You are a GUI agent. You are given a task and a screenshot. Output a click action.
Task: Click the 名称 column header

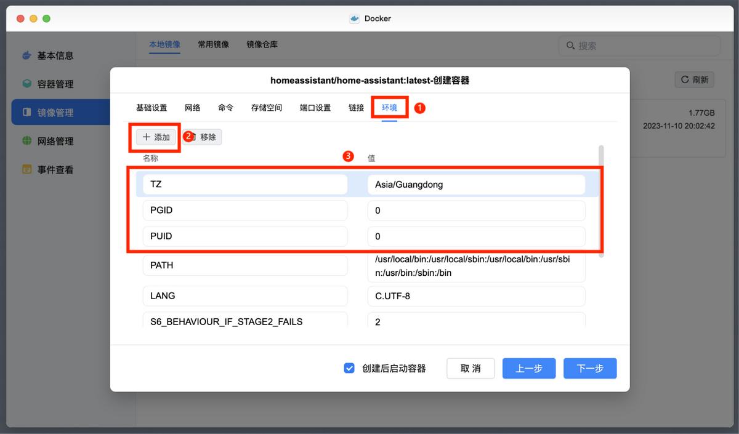click(150, 158)
